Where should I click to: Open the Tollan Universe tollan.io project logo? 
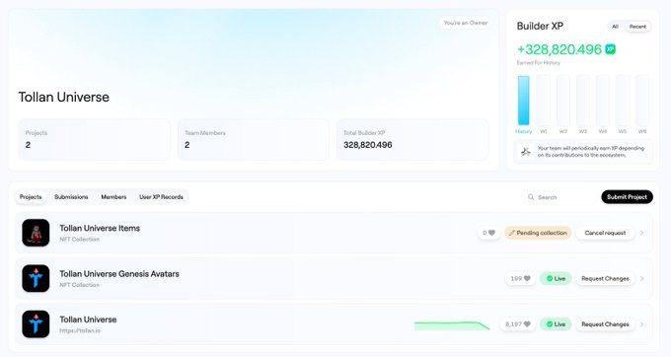point(36,324)
